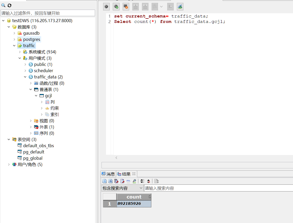Sort by the count column header

(134, 197)
